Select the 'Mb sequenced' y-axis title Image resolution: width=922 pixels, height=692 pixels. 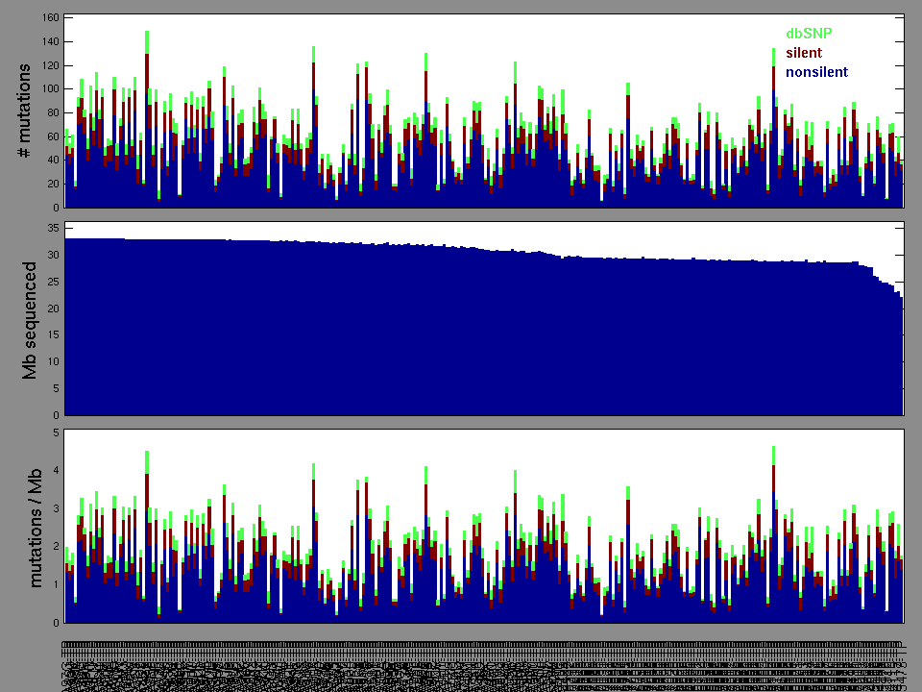tap(29, 320)
